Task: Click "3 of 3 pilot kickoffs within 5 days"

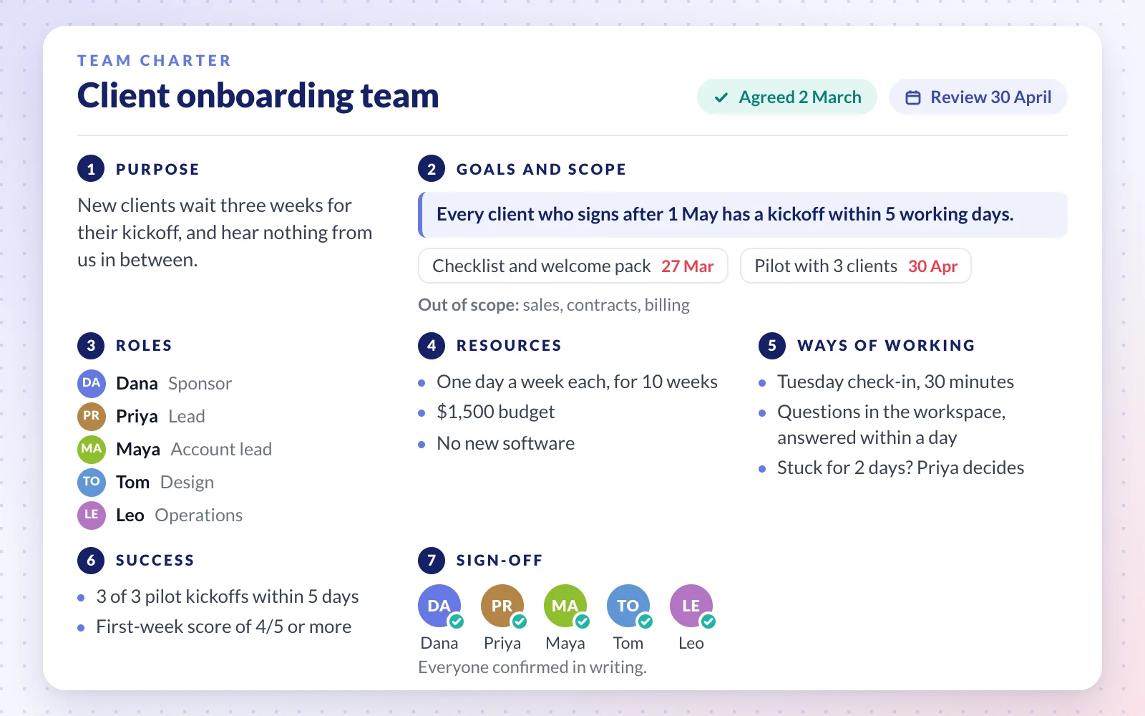Action: pyautogui.click(x=228, y=596)
